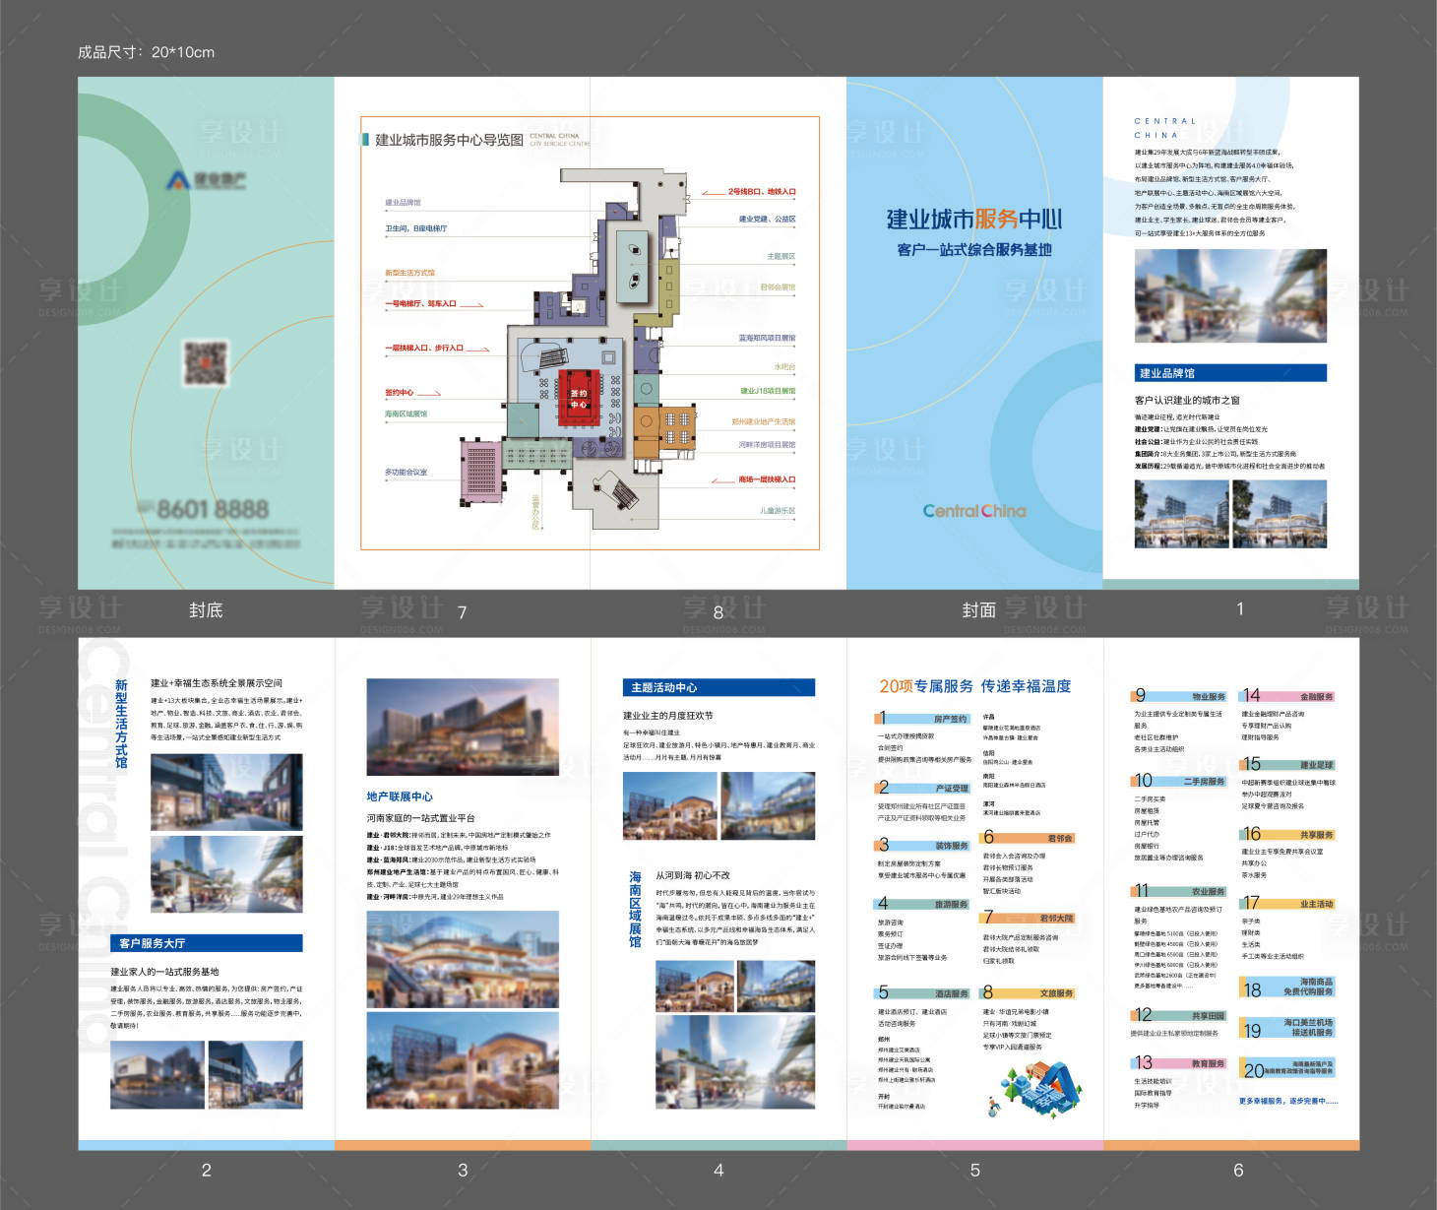Click the 建业城市服务中心 cover title
This screenshot has height=1210, width=1437.
pyautogui.click(x=973, y=219)
